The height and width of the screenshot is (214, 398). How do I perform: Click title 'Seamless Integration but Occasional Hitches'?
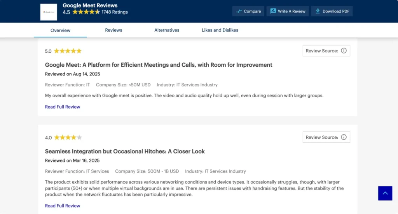point(125,152)
